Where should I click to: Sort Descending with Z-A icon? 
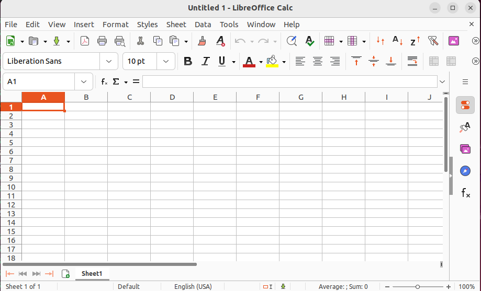[415, 41]
